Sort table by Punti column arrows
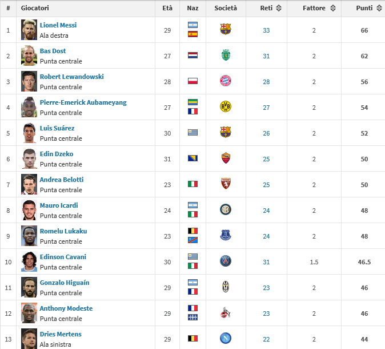 [379, 8]
